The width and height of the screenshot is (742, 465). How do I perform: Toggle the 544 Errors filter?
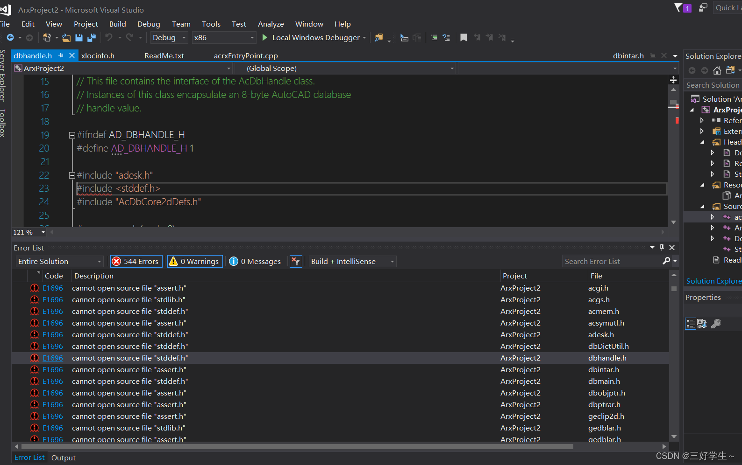pyautogui.click(x=136, y=262)
